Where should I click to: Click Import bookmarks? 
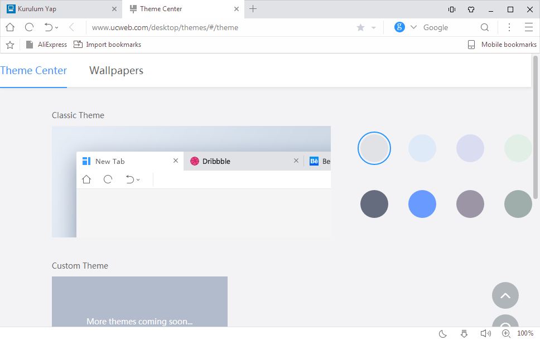coord(107,45)
